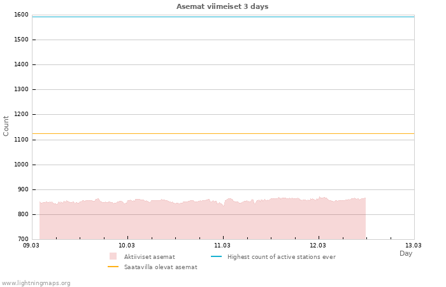446x287 pixels.
Task: Click the pink Aktiiviset asemat legend swatch
Action: coord(113,256)
